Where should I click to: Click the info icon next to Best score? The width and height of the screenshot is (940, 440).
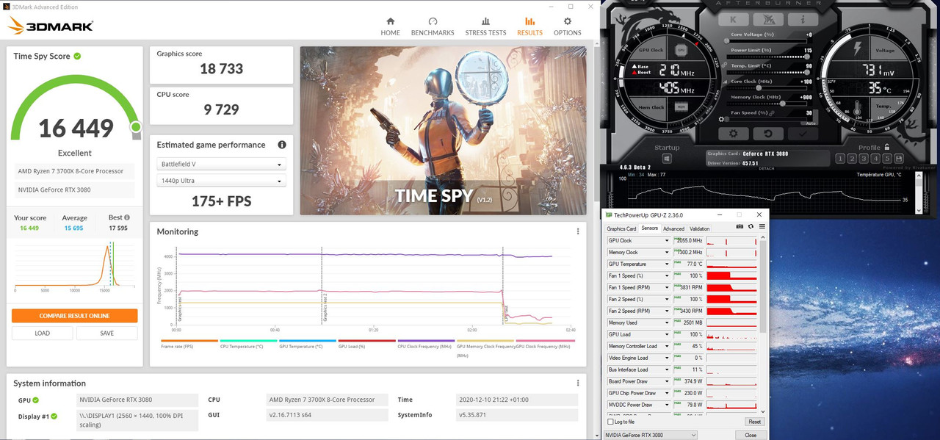click(x=127, y=217)
